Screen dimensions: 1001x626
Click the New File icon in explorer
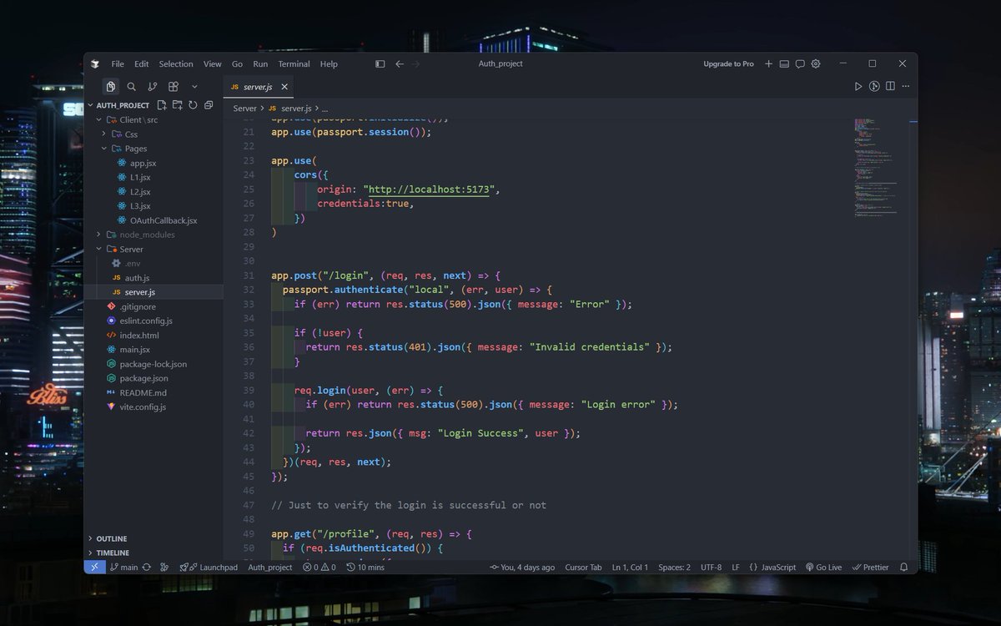point(162,105)
